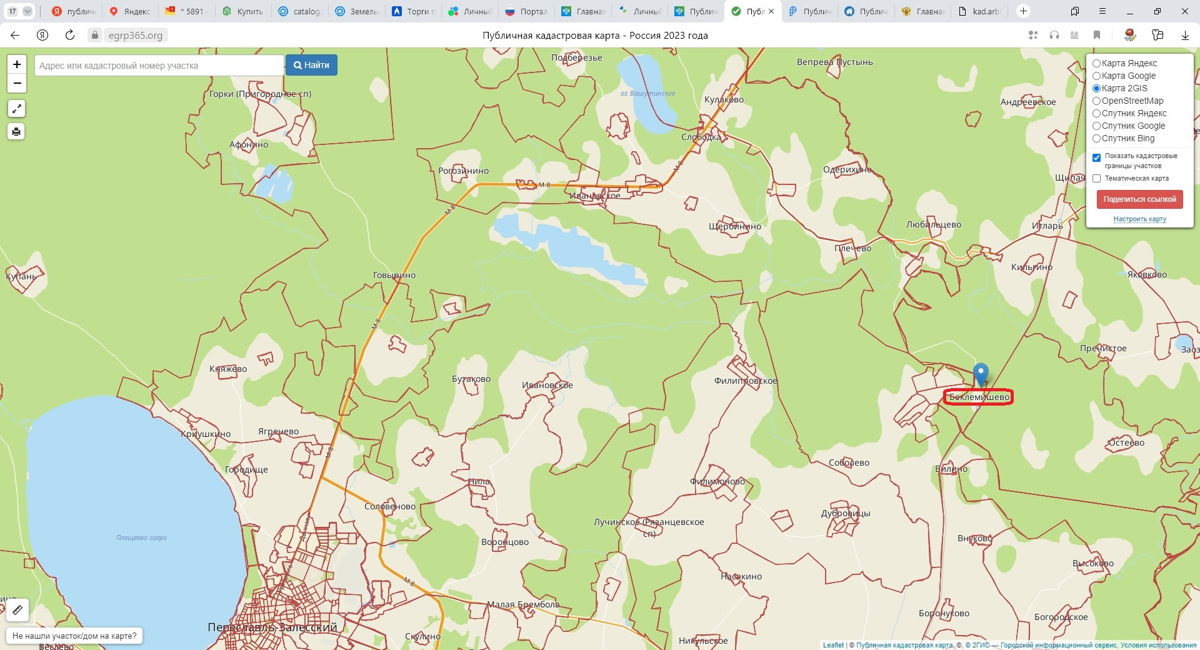Toggle fullscreen map view icon
This screenshot has height=650, width=1200.
(x=16, y=109)
